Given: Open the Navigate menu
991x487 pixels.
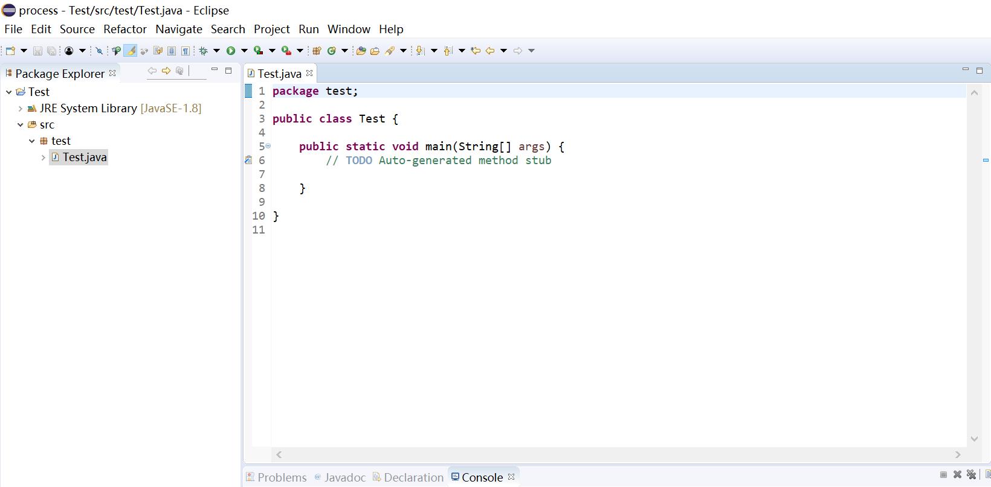Looking at the screenshot, I should [x=179, y=29].
